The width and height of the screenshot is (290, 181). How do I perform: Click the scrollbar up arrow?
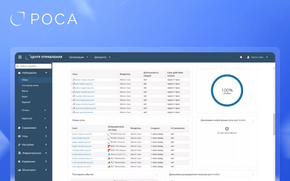(274, 68)
